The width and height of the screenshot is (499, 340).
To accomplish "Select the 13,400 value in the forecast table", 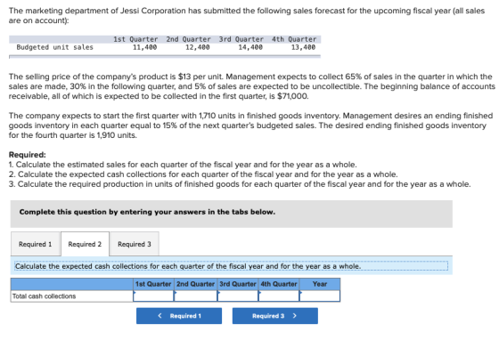I will tap(303, 47).
